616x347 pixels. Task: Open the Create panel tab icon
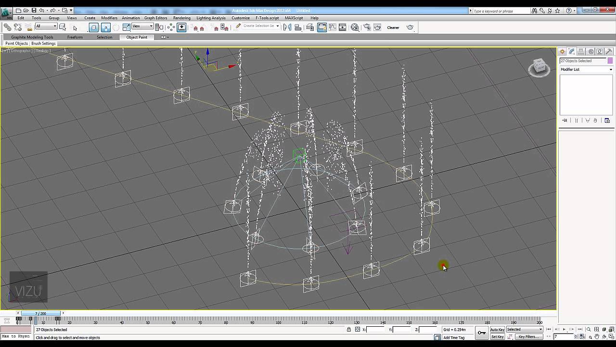(562, 52)
